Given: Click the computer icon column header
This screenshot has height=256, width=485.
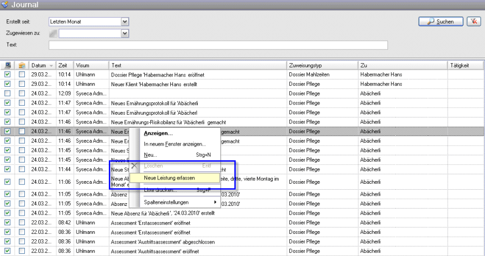Looking at the screenshot, I should [8, 65].
